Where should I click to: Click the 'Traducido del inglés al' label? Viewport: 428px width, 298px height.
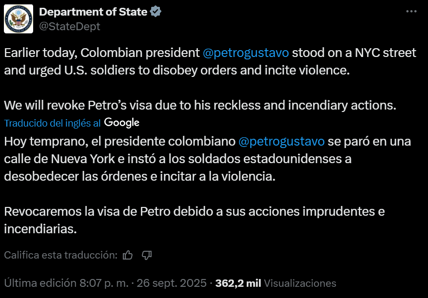point(52,123)
